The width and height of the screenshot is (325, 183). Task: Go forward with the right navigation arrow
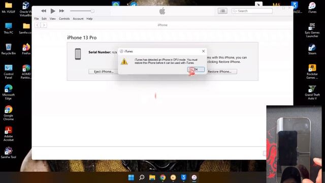click(44, 25)
